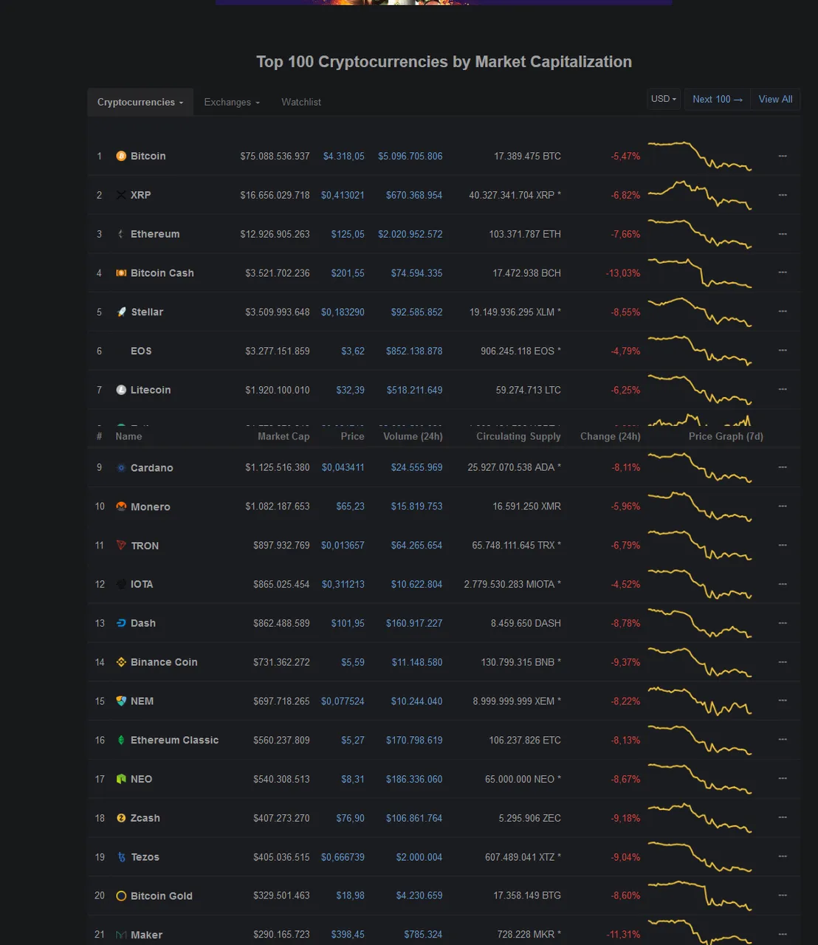Open the more options menu for Bitcoin row
Viewport: 818px width, 945px height.
click(783, 156)
